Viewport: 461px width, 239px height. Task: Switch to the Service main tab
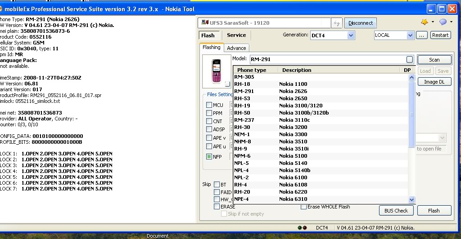236,35
